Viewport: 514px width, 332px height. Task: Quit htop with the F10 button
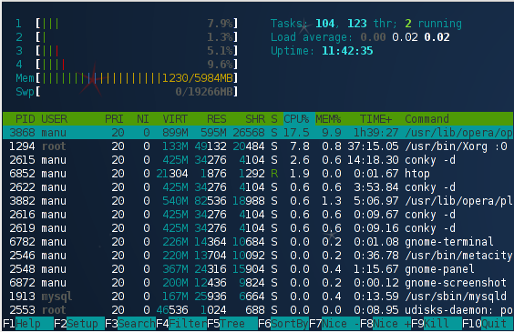click(x=488, y=324)
